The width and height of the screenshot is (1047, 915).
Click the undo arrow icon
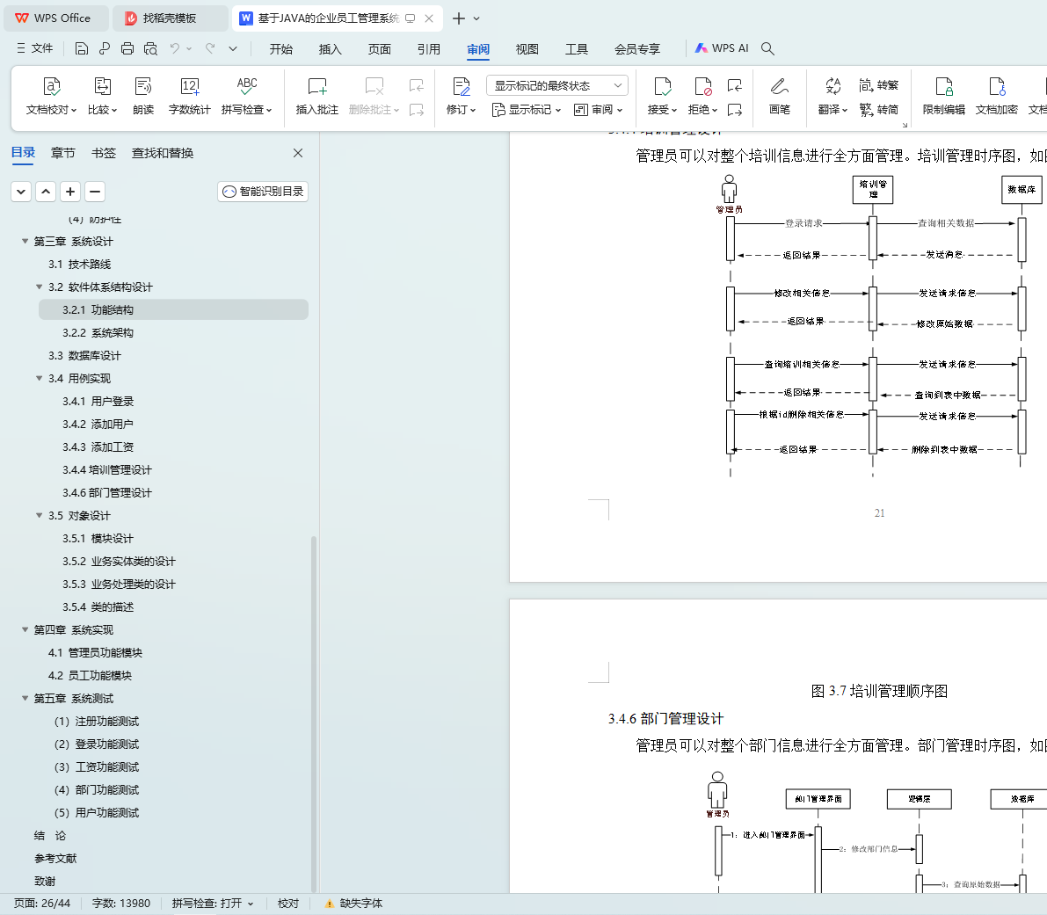[175, 48]
